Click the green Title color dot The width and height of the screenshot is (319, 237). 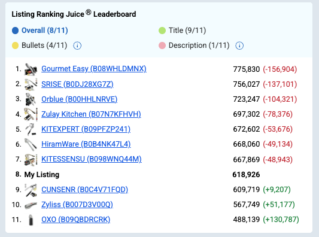[162, 31]
